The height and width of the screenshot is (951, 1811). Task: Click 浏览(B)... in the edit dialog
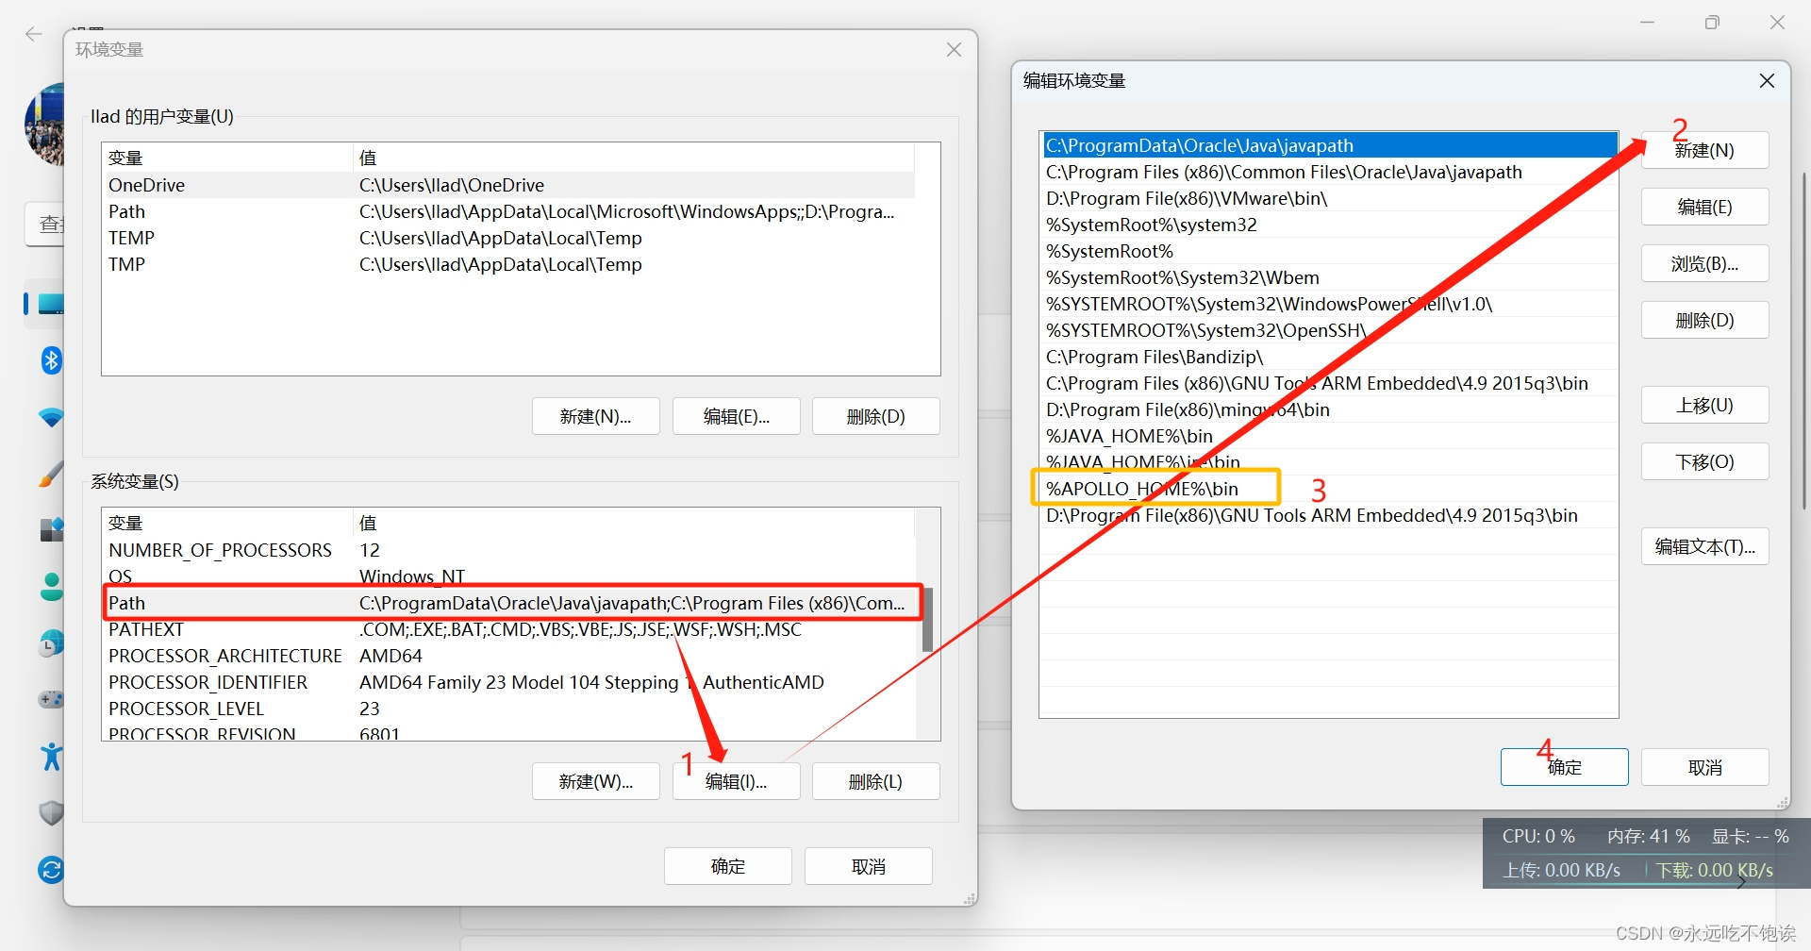[1703, 263]
